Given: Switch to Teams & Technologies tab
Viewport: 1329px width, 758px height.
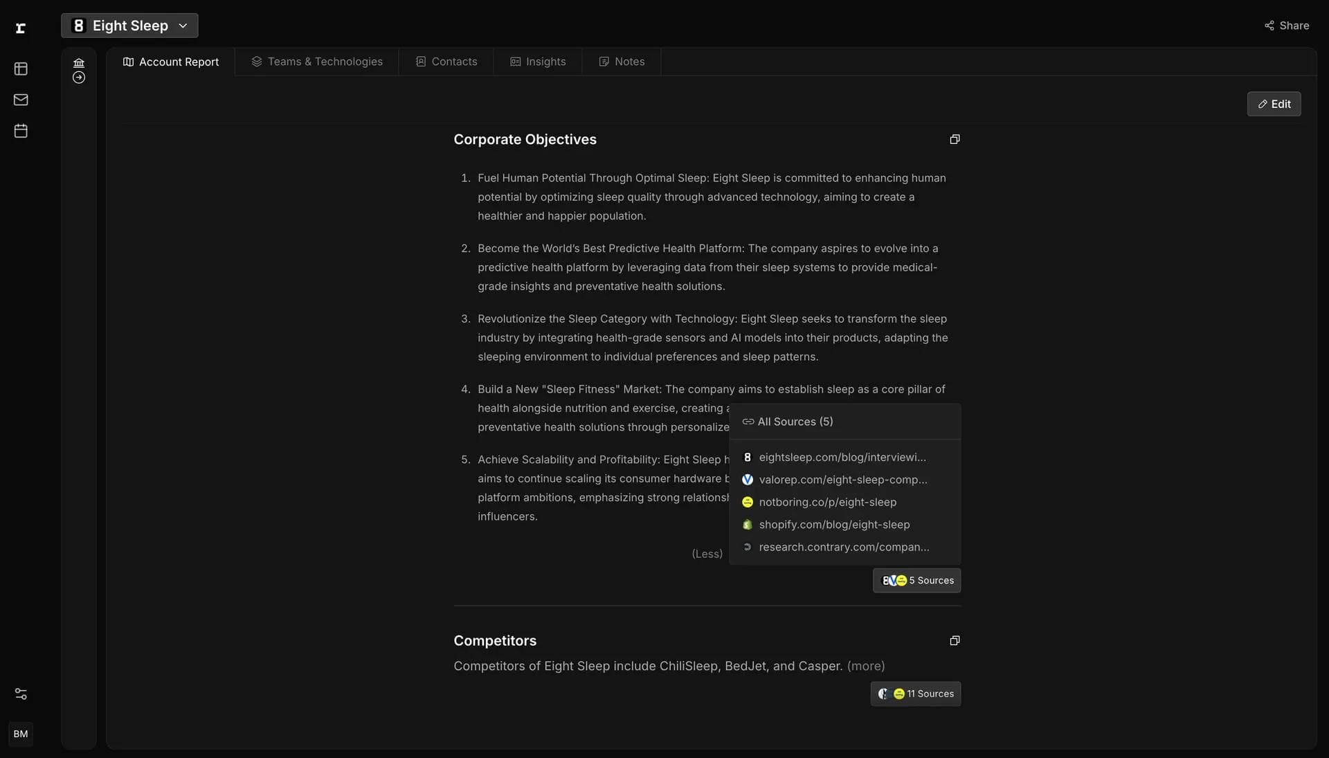Looking at the screenshot, I should point(316,62).
